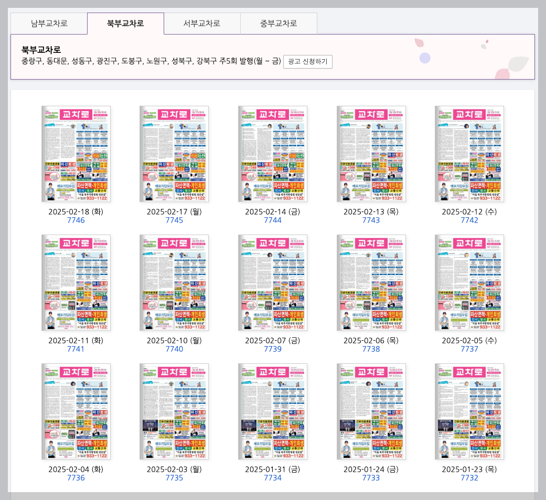Click the date text 2025-02-13 (목)
546x500 pixels.
point(371,212)
